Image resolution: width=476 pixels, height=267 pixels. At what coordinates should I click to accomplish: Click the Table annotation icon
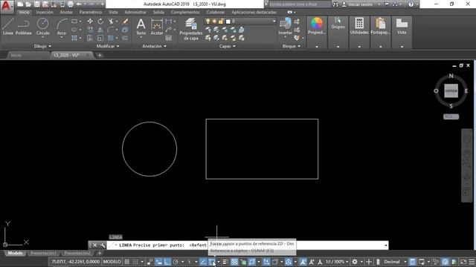click(169, 38)
